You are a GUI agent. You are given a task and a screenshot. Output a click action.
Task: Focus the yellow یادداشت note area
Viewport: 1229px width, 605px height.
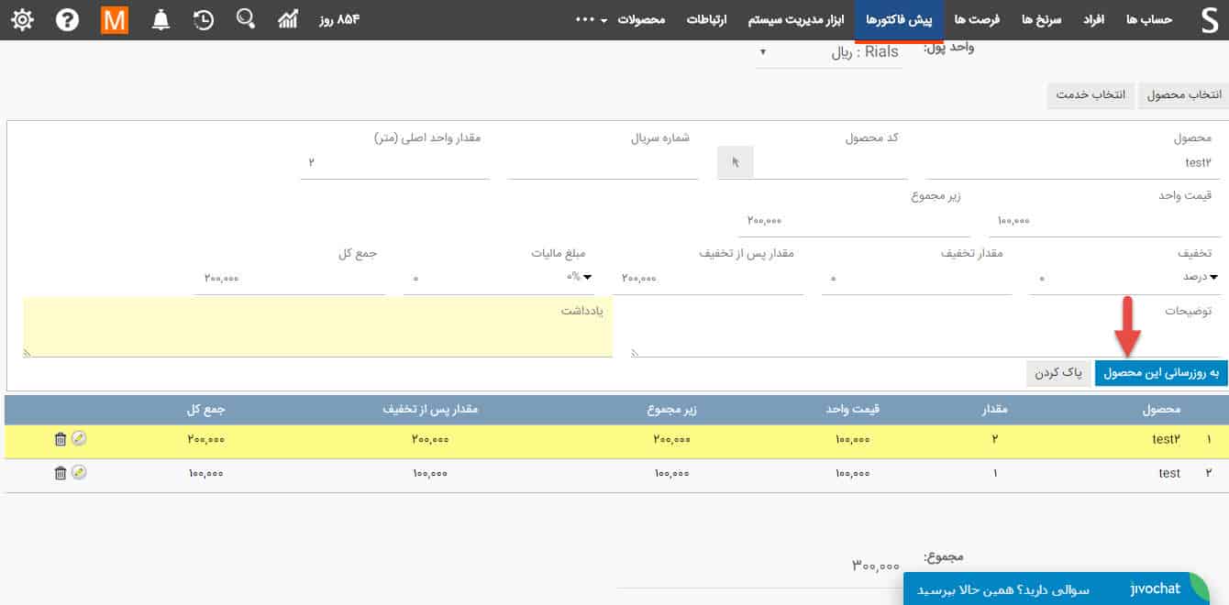click(317, 327)
